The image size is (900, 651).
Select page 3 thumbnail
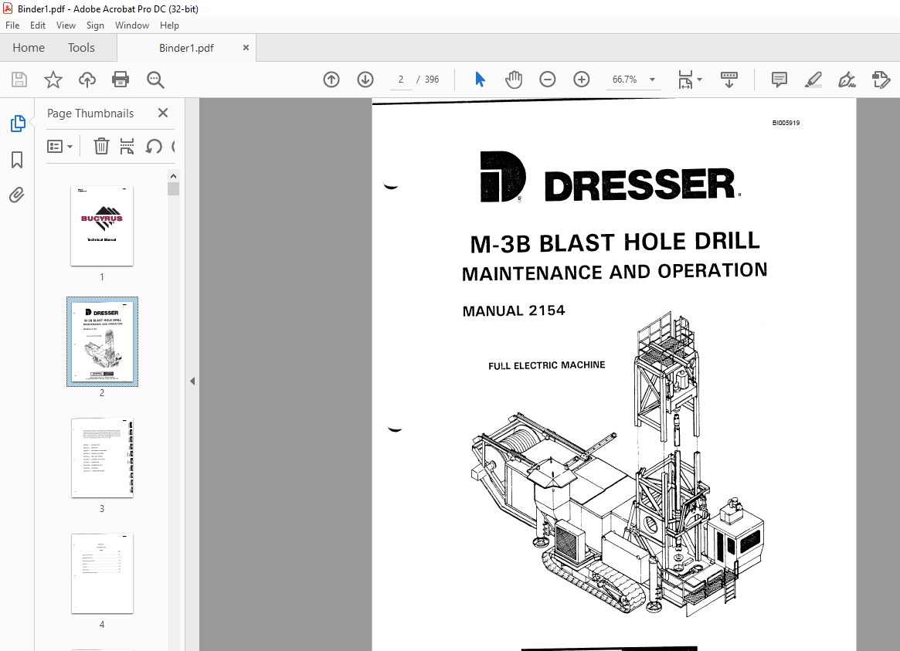102,458
